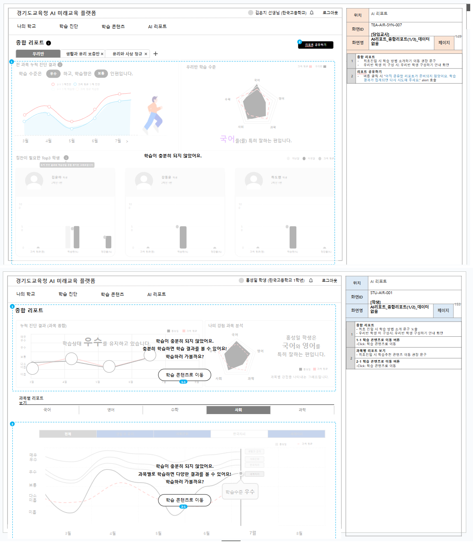Close the 생활과 윤리 보충반 tab

(102, 54)
